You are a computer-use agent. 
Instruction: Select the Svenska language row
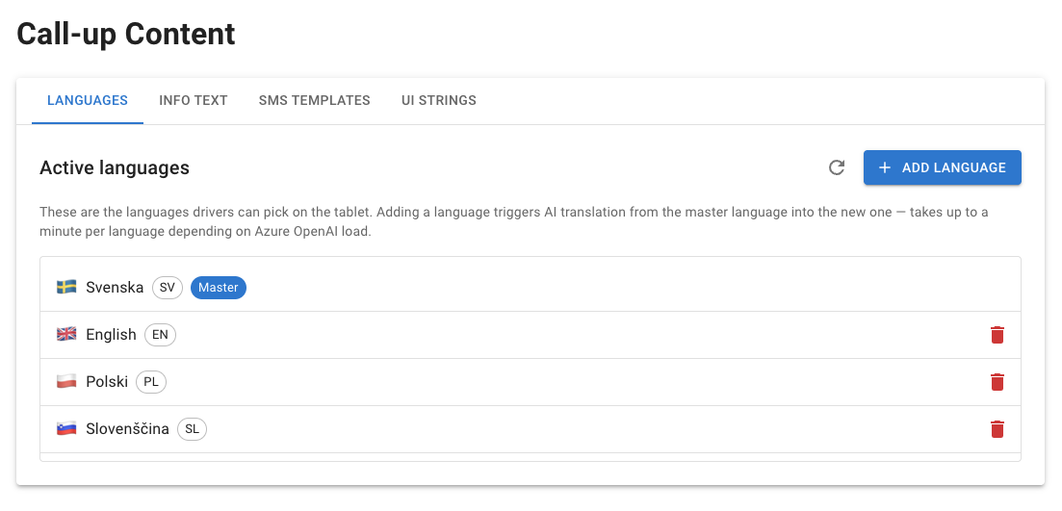531,288
